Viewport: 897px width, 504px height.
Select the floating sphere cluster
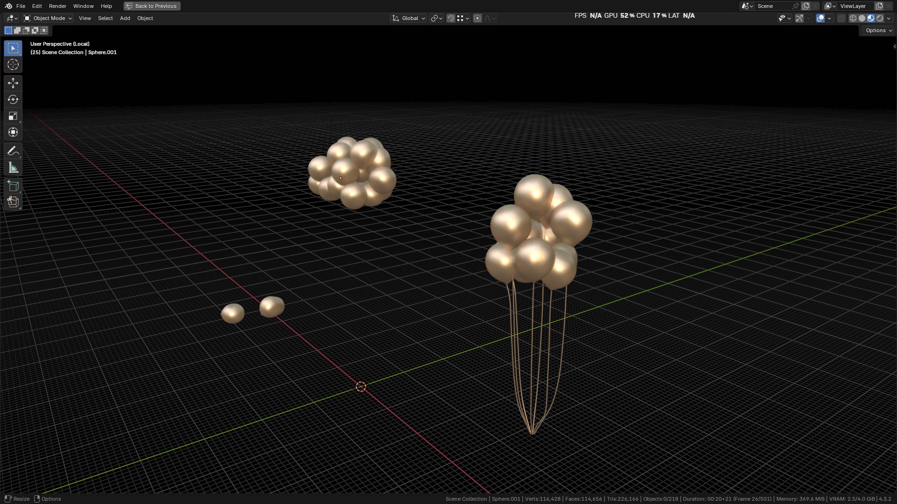[x=351, y=173]
